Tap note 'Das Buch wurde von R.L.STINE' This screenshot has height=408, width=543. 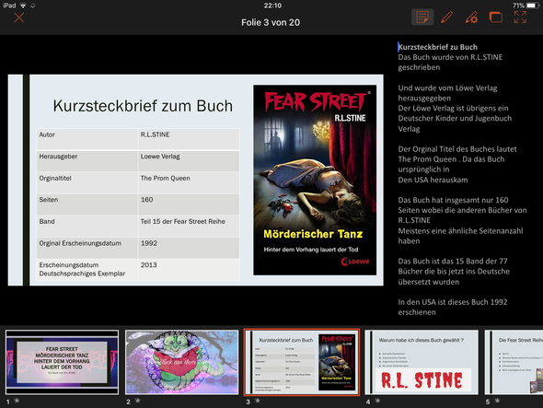[450, 57]
